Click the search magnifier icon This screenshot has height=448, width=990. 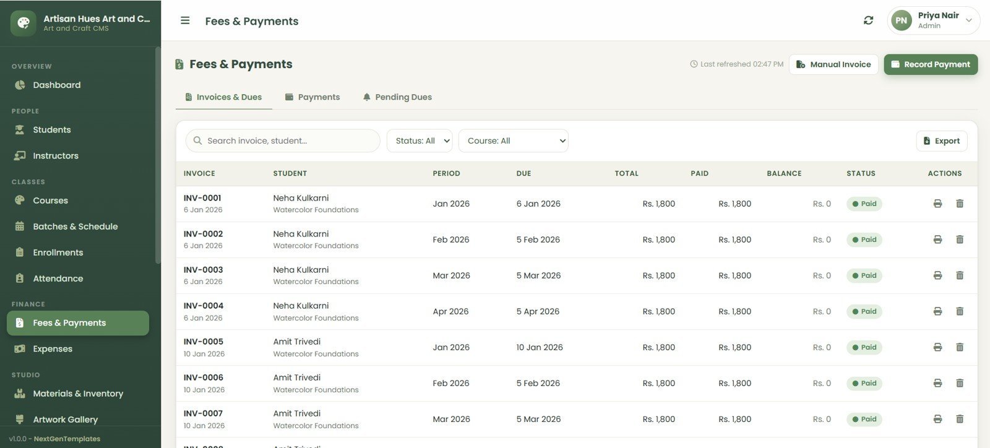[x=197, y=140]
